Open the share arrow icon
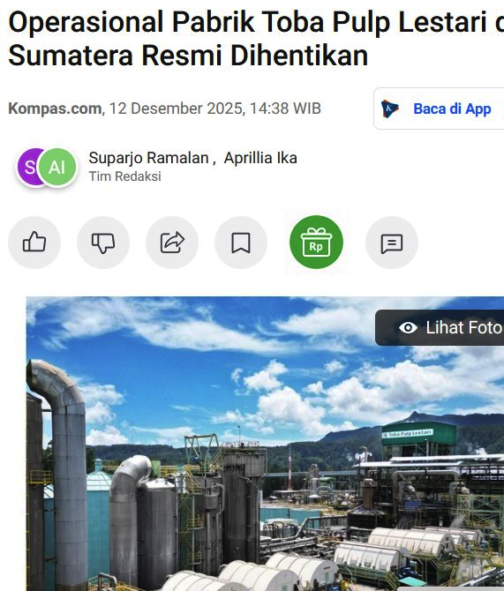The width and height of the screenshot is (504, 591). click(x=172, y=243)
